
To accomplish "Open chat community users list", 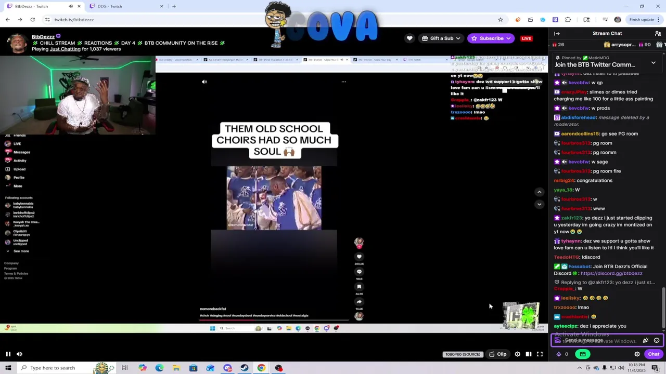I will pos(658,34).
